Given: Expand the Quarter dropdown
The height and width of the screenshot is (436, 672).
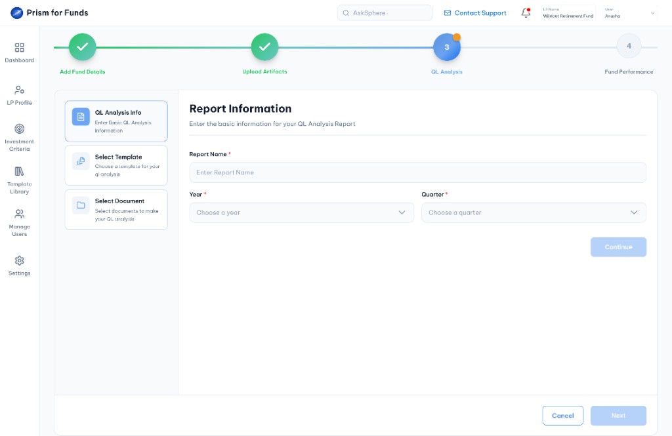Looking at the screenshot, I should (x=534, y=212).
